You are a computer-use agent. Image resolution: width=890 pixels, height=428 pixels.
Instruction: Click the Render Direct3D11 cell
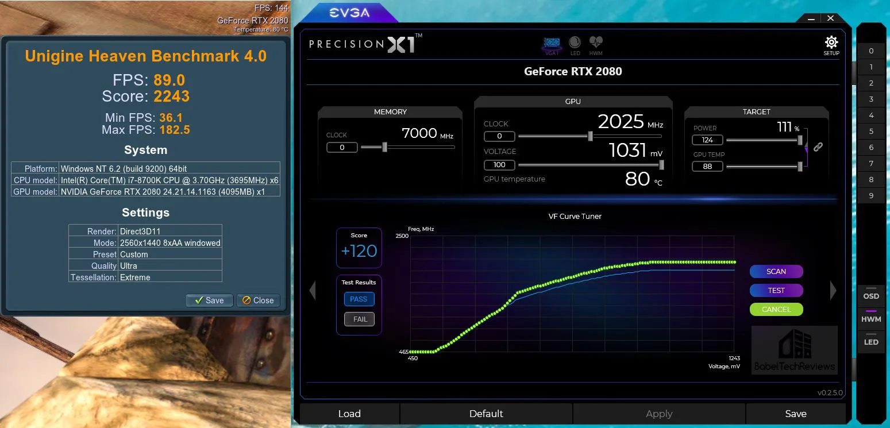tap(170, 231)
